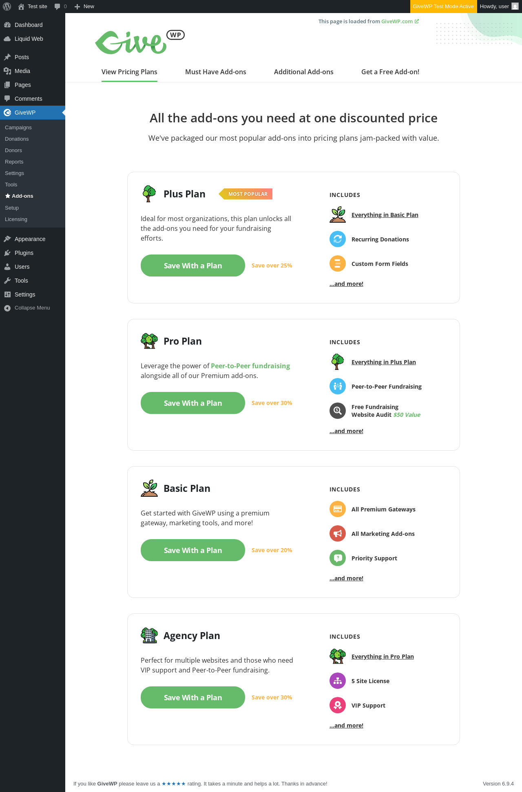This screenshot has width=522, height=792.
Task: Click the GiveWP Test Mode Active notice
Action: click(443, 7)
